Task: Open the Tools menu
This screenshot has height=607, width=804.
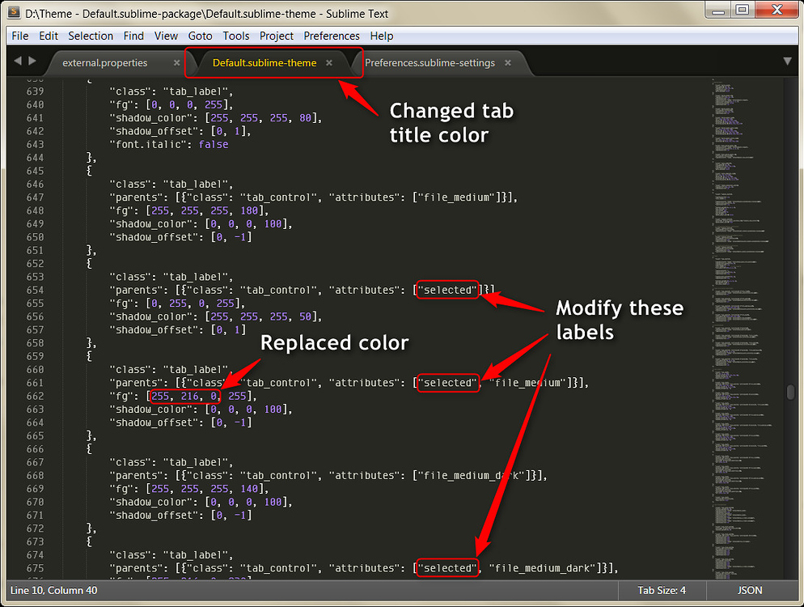Action: click(236, 36)
